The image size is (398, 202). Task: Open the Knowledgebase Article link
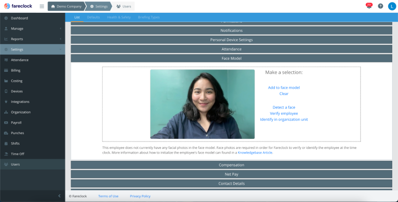point(255,153)
